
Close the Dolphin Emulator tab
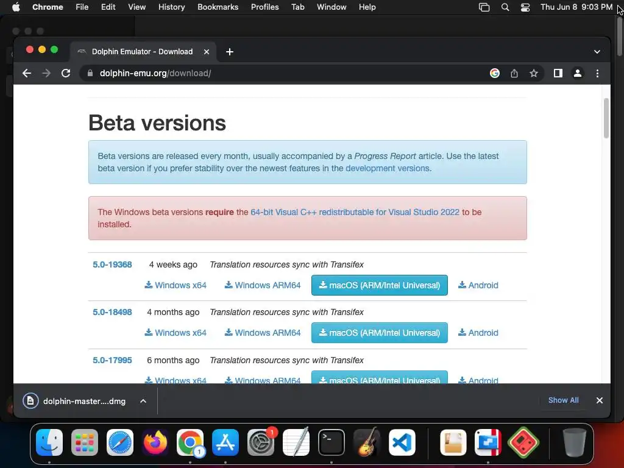point(207,52)
